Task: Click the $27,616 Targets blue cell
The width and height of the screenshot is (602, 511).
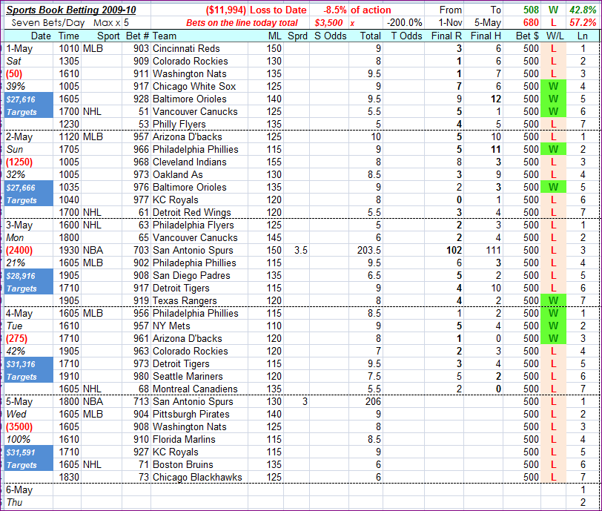Action: pyautogui.click(x=29, y=105)
